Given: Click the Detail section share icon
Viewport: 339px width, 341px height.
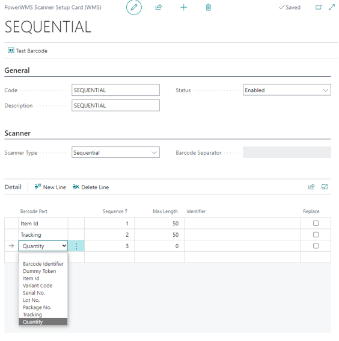Looking at the screenshot, I should point(311,187).
